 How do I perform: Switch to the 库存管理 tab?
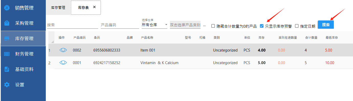58,8
